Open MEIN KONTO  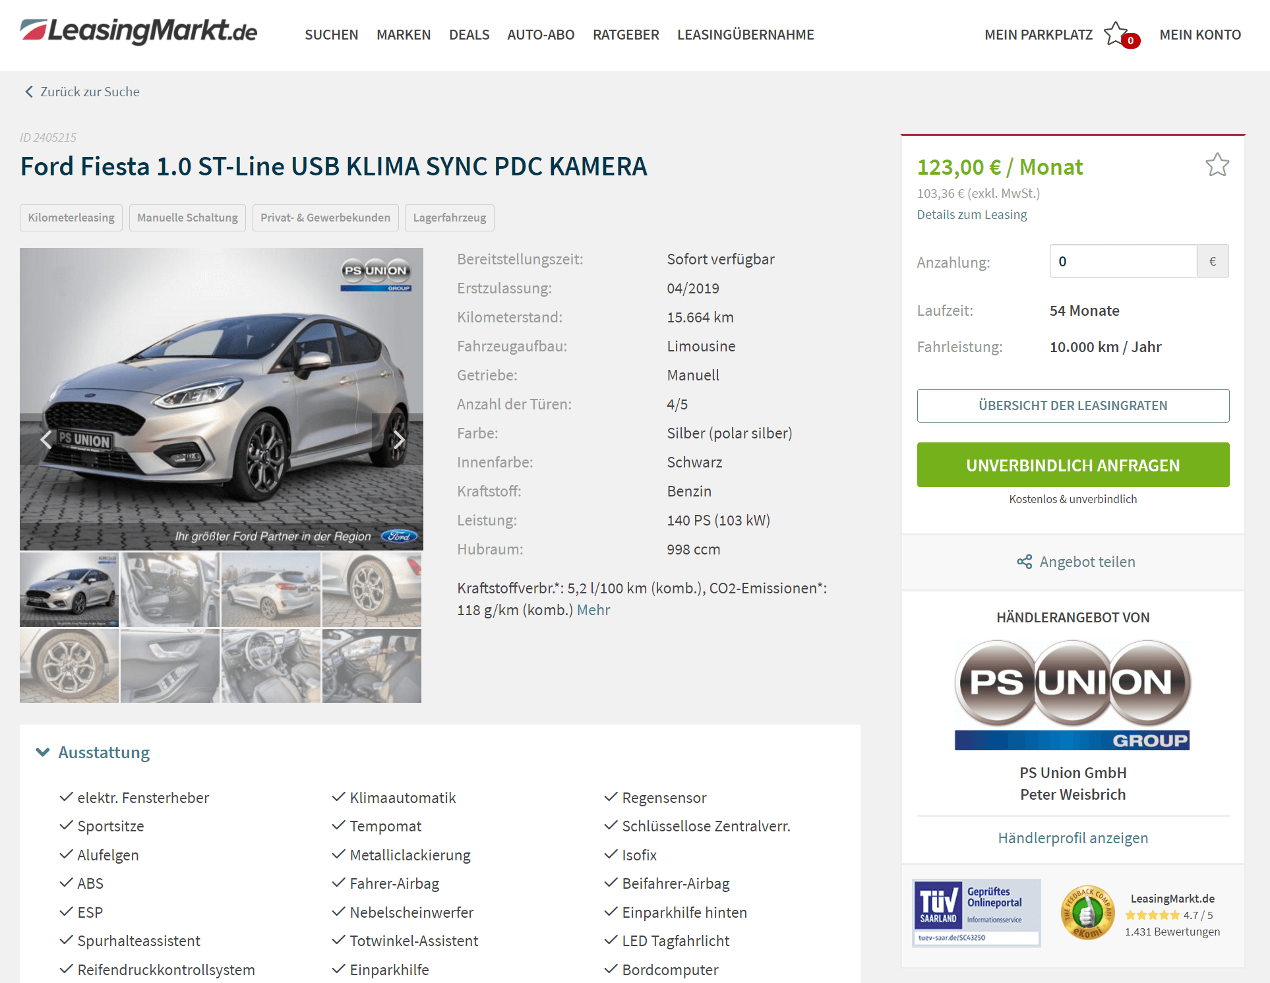(x=1200, y=34)
